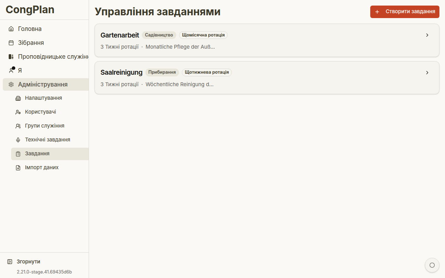Collapse the Адміністрування section
The image size is (445, 278).
46,84
